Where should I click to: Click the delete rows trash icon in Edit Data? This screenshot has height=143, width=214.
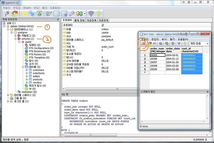click(x=173, y=43)
